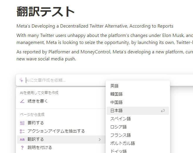Select 要約する menu option

coord(61,123)
